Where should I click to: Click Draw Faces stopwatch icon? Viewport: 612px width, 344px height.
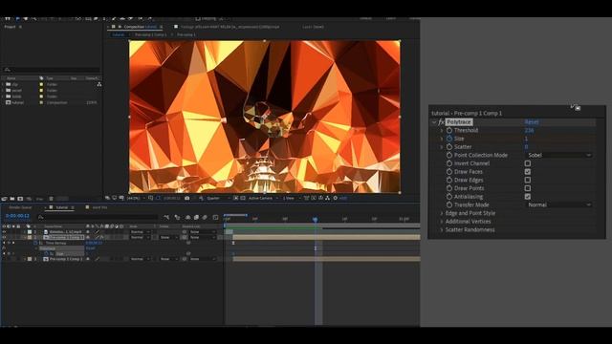pos(449,172)
